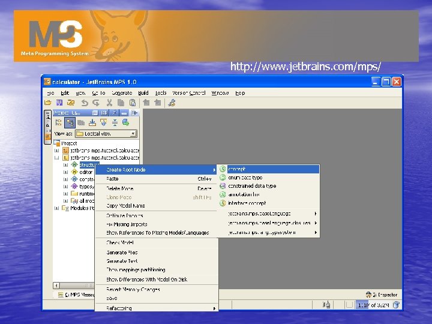
Task: Expand the runtime folder tree node
Action: coord(65,194)
